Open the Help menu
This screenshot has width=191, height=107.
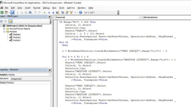pos(91,8)
